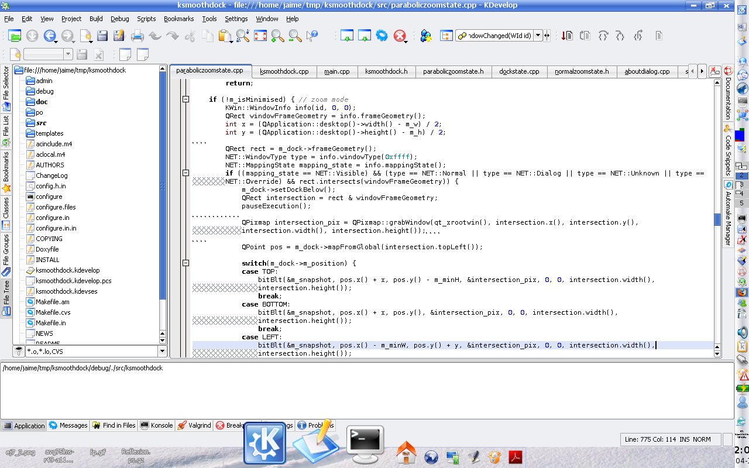Click the Redo arrow icon

click(172, 36)
